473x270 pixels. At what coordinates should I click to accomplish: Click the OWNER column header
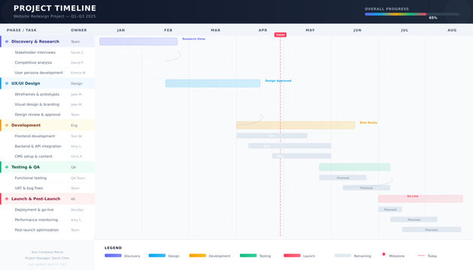pyautogui.click(x=79, y=30)
